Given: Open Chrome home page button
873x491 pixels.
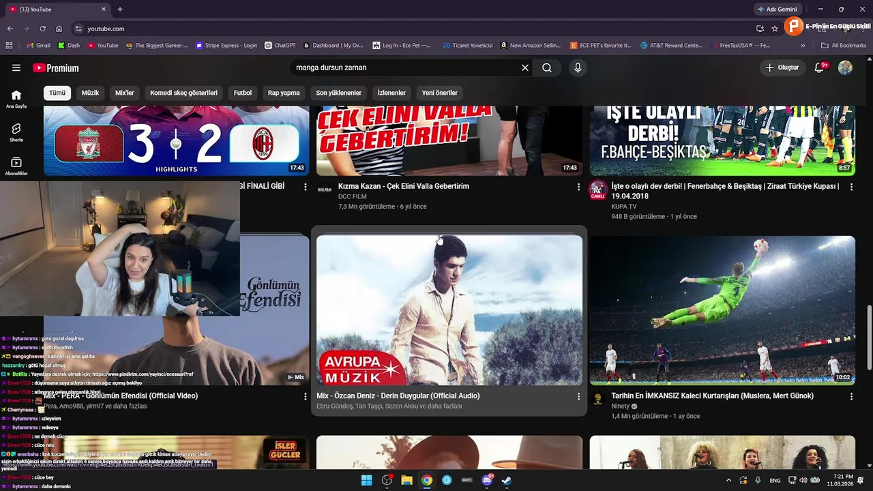Looking at the screenshot, I should (59, 29).
